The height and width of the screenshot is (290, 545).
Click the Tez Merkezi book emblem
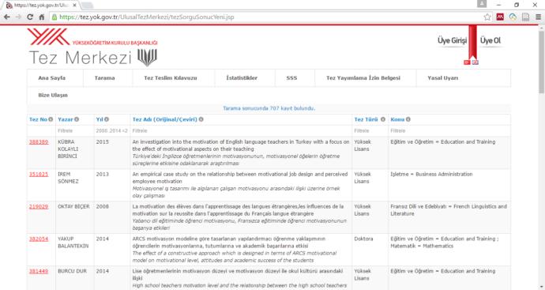148,58
